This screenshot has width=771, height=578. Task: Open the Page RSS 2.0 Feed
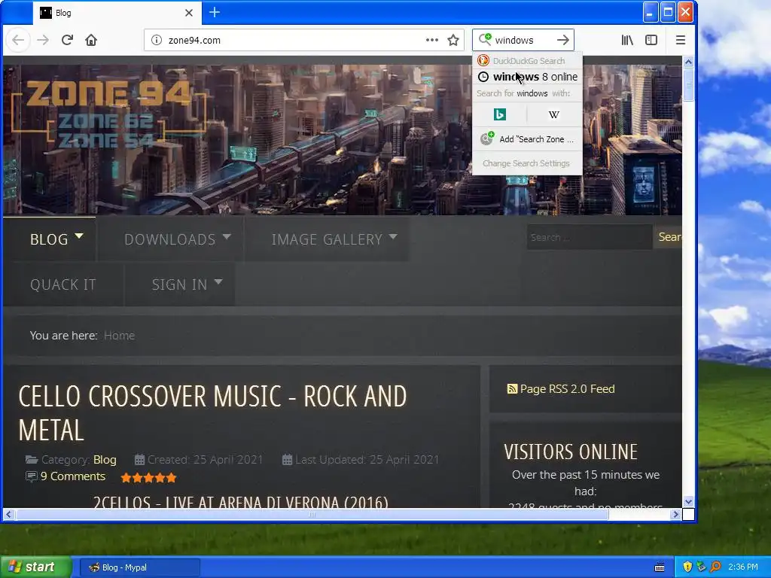coord(567,389)
